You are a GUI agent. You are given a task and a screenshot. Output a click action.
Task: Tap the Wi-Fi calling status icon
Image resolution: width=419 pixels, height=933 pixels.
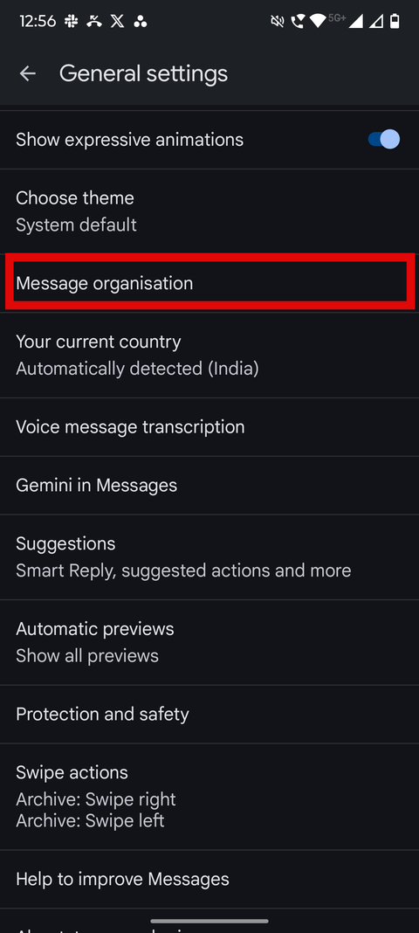[x=297, y=22]
